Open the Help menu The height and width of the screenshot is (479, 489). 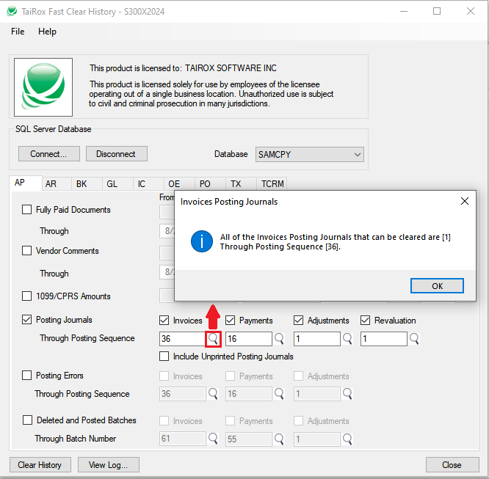[47, 32]
